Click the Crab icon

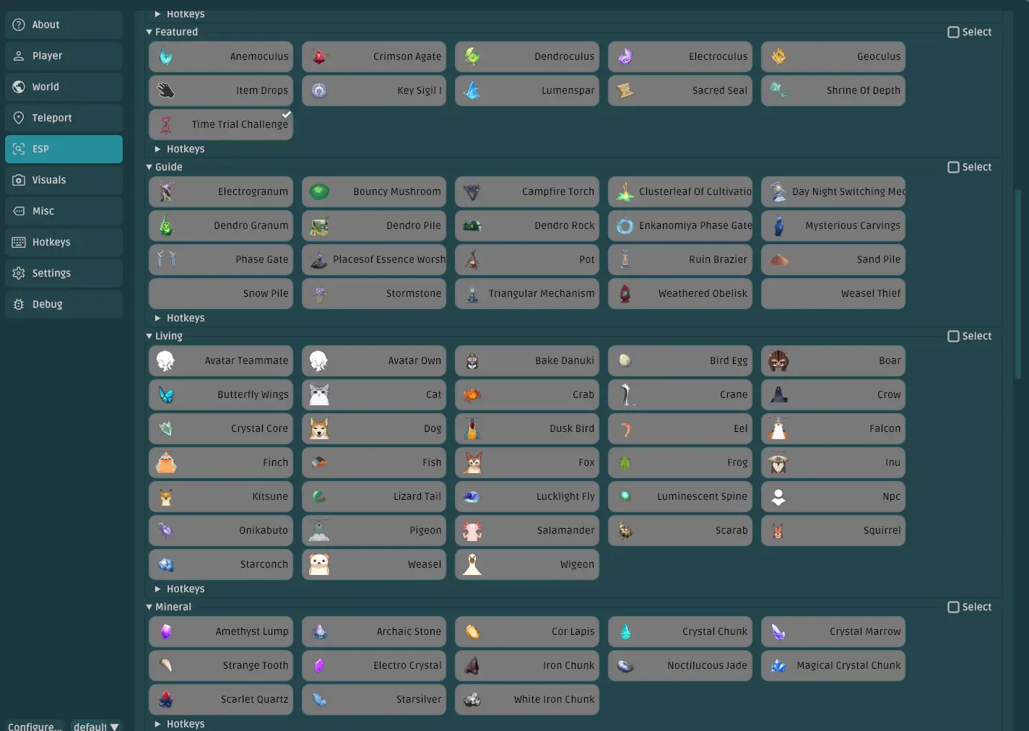tap(472, 394)
